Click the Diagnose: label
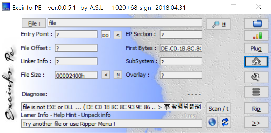 35,94
